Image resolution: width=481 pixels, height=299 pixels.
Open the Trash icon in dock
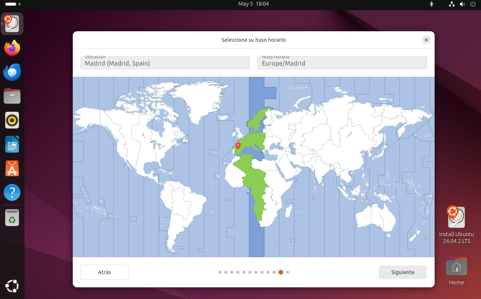(x=12, y=218)
